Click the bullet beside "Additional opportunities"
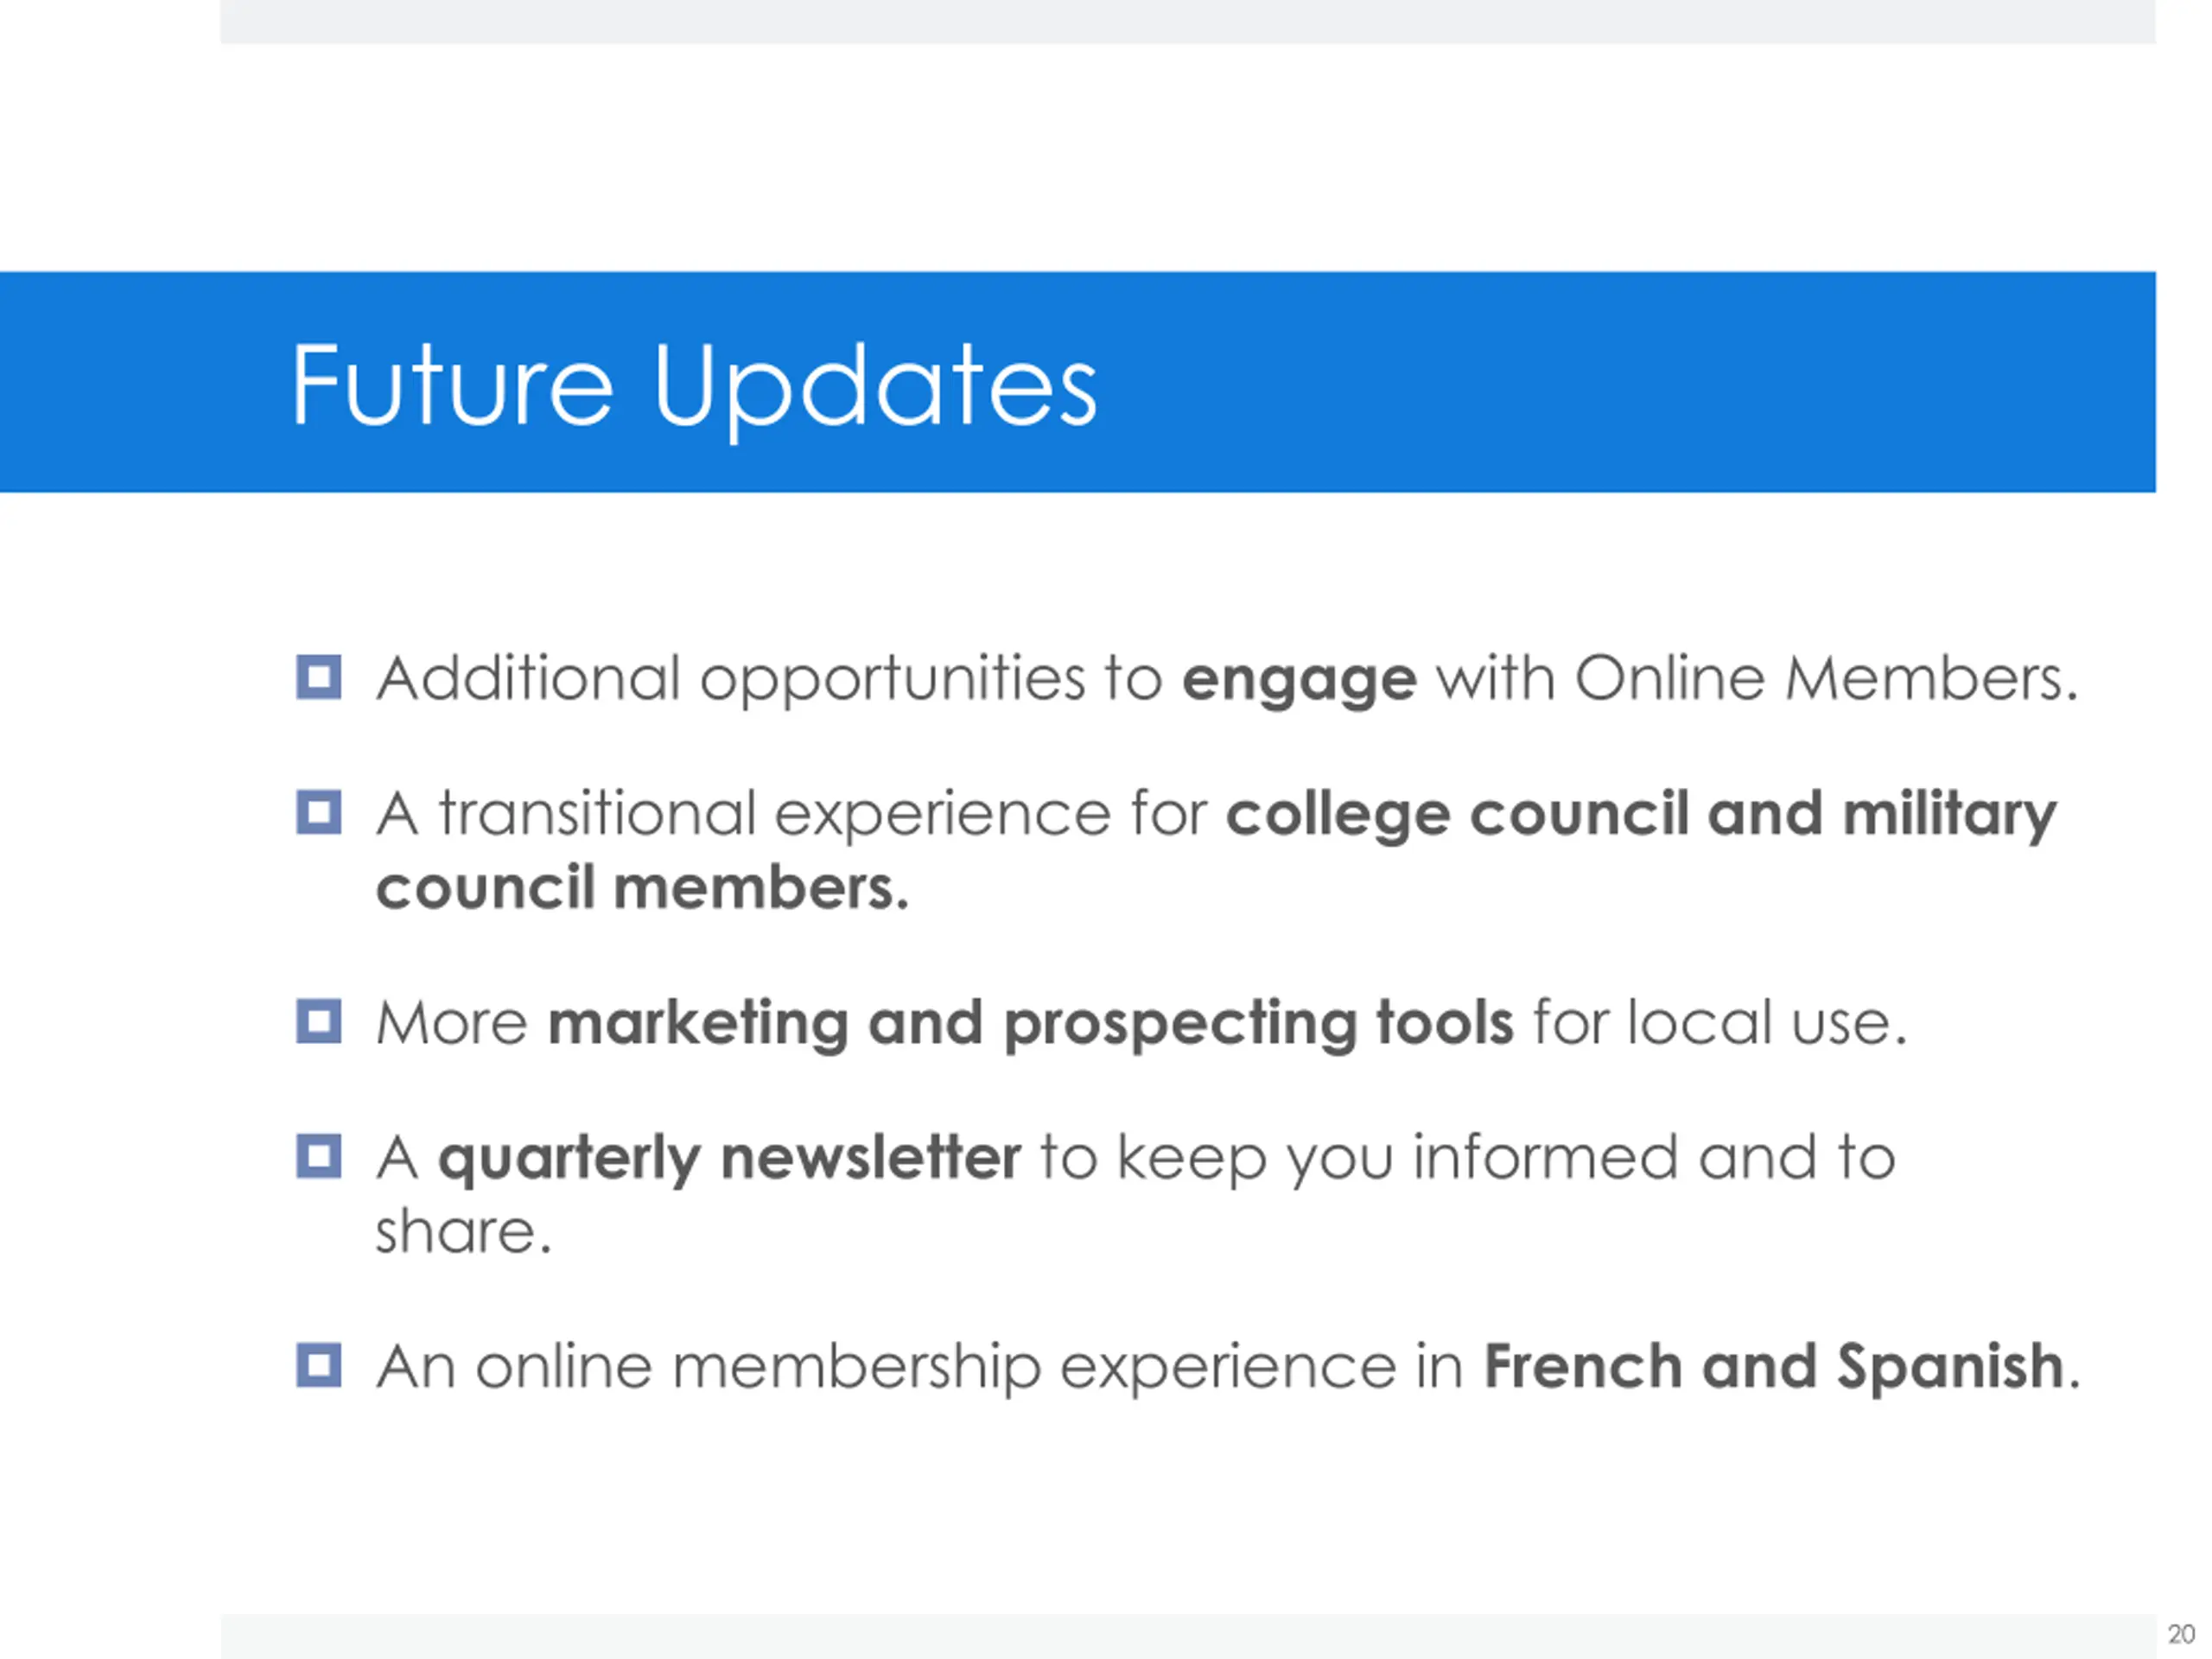Image resolution: width=2212 pixels, height=1659 pixels. tap(319, 677)
